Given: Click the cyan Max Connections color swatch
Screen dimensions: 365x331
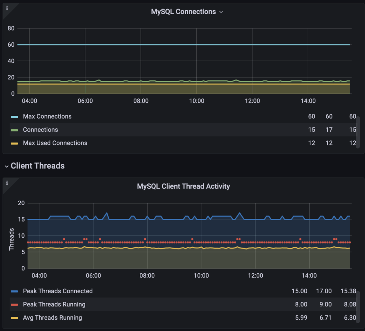Looking at the screenshot, I should 14,117.
